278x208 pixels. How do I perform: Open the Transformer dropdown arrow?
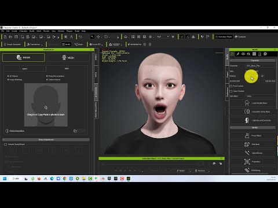pyautogui.click(x=42, y=45)
